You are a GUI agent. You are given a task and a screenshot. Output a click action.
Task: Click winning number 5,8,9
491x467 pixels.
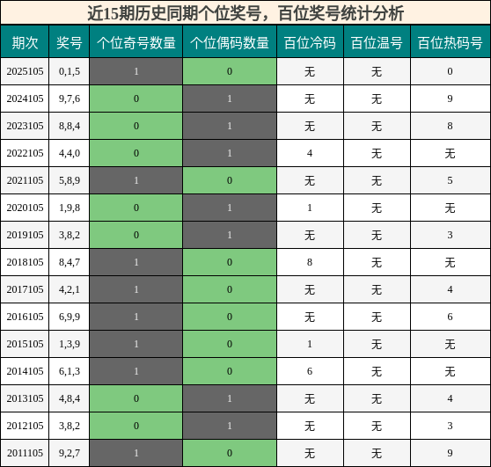[x=70, y=180]
